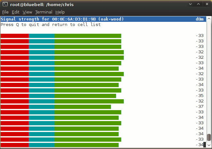Open the File menu

[5, 12]
